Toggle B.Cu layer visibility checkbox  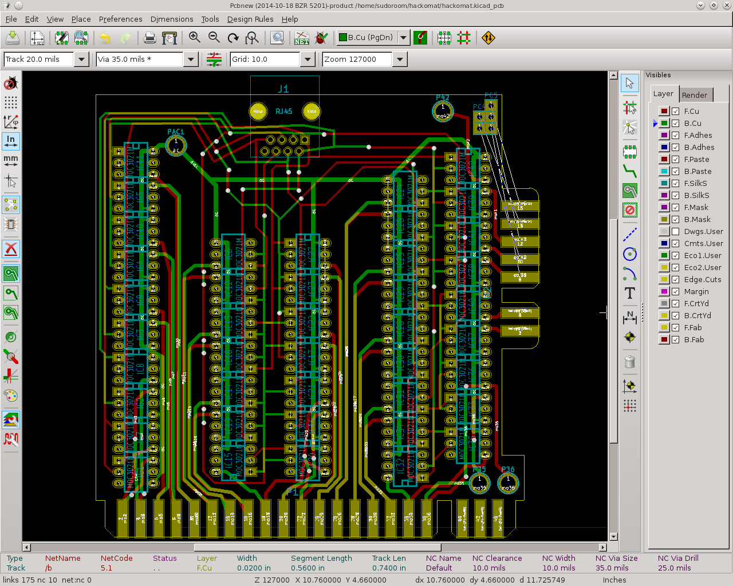coord(676,123)
